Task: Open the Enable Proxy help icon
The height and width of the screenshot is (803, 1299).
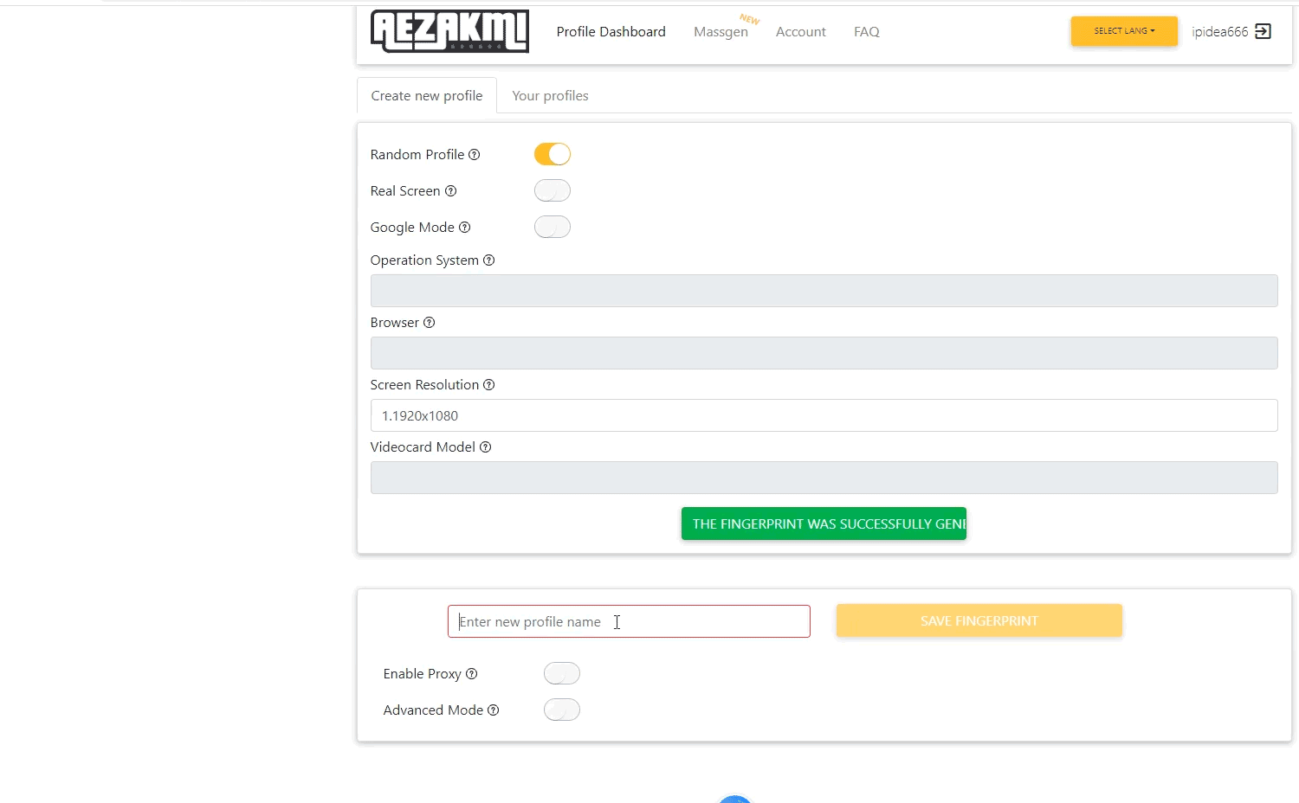Action: (x=471, y=674)
